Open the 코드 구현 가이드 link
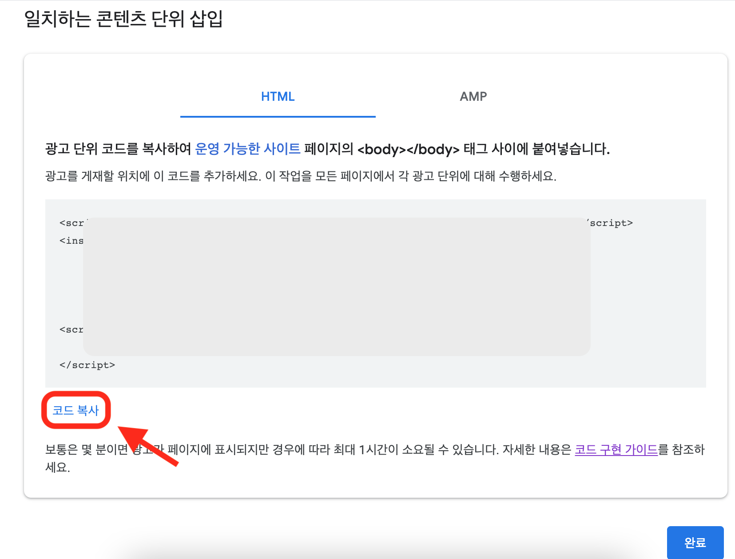Viewport: 735px width, 559px height. point(616,450)
